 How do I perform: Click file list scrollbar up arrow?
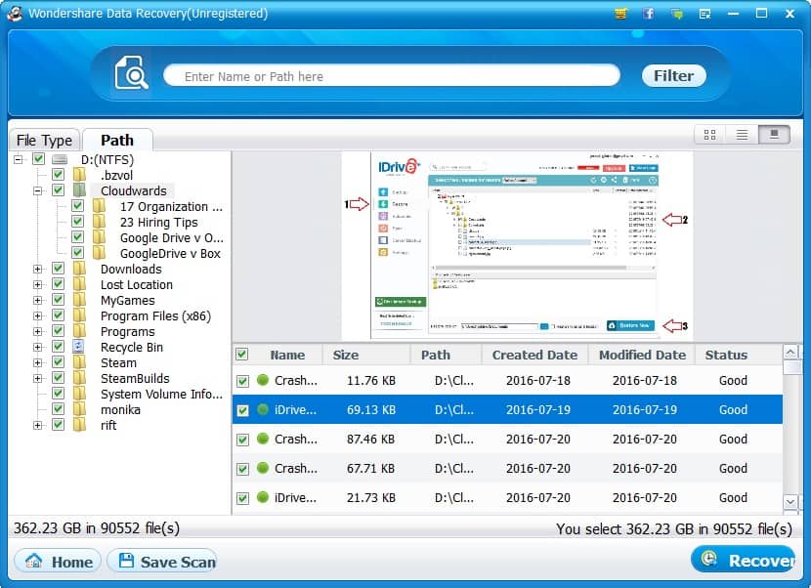(790, 353)
